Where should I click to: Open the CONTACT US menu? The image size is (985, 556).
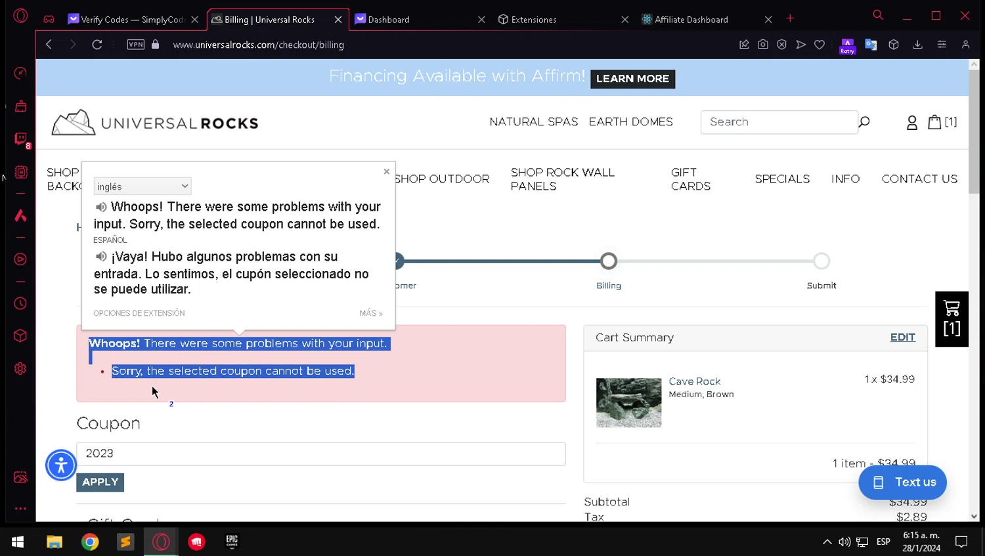(x=919, y=179)
